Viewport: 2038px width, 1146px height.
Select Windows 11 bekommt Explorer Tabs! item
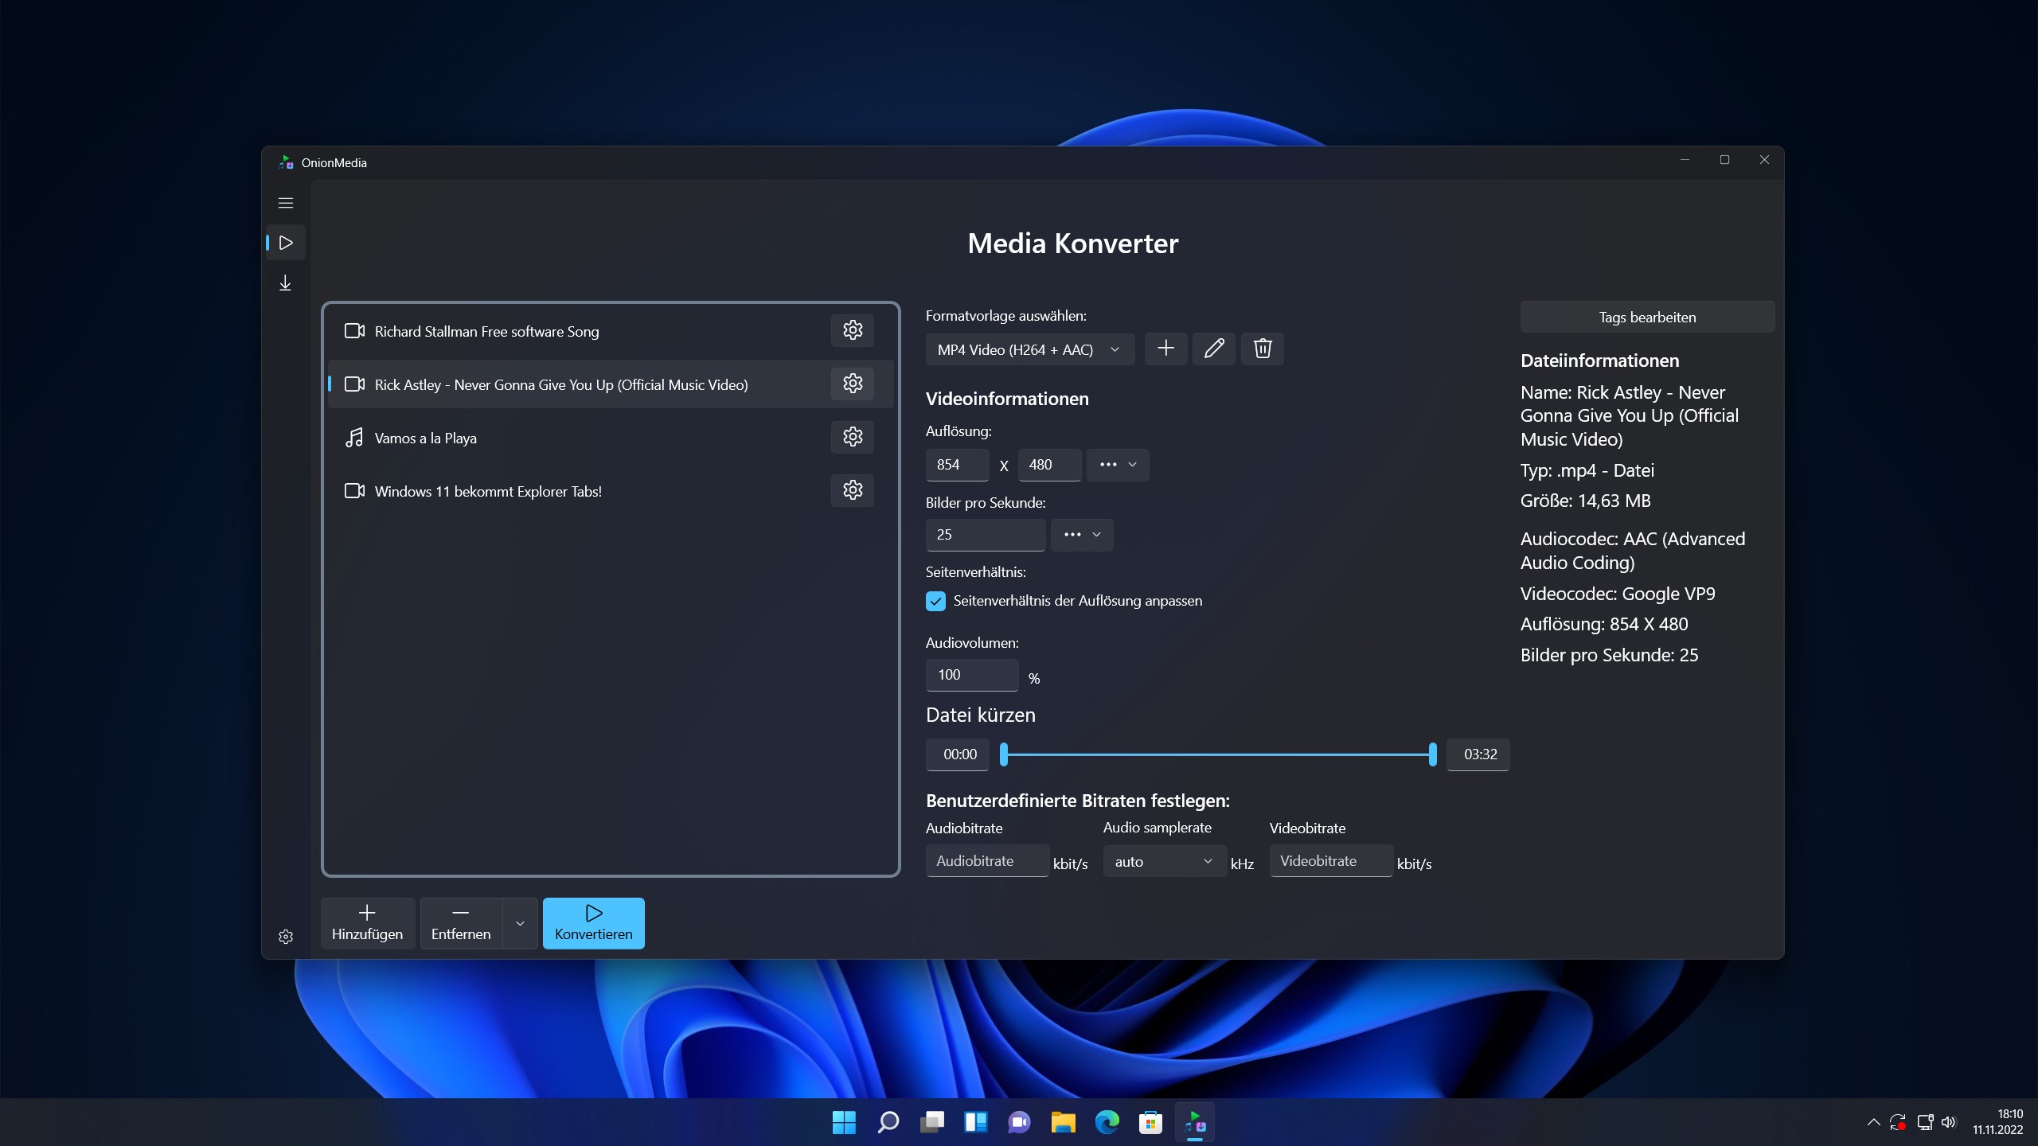pyautogui.click(x=611, y=491)
